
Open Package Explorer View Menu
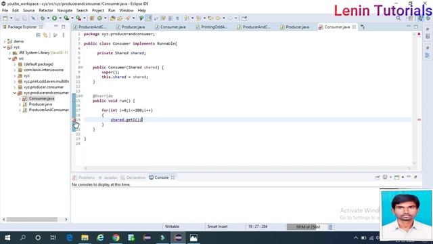[64, 35]
